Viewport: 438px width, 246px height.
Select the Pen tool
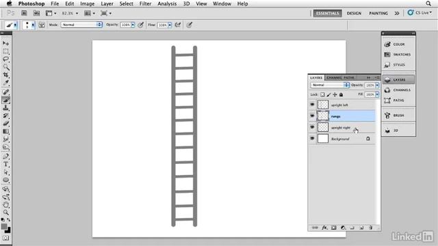[x=5, y=156]
